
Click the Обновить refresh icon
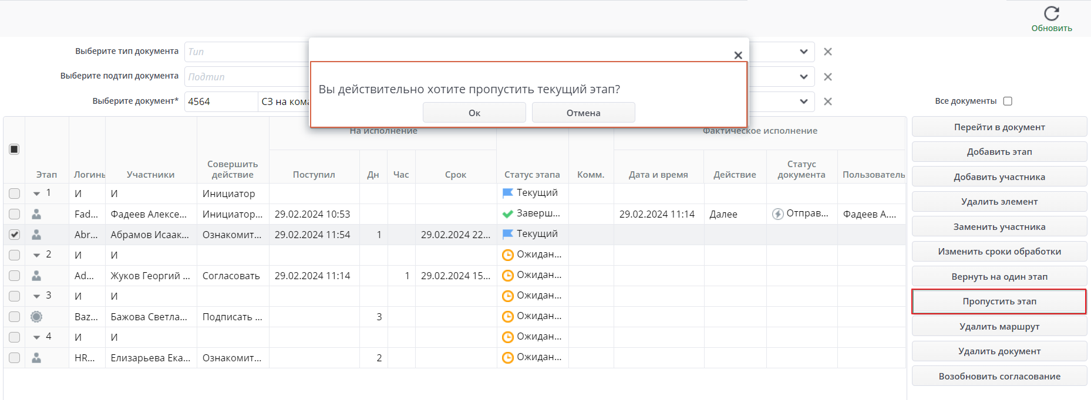(1051, 13)
